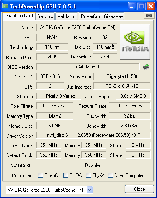The image size is (157, 198).
Task: Open the Validation tab
Action: click(67, 16)
